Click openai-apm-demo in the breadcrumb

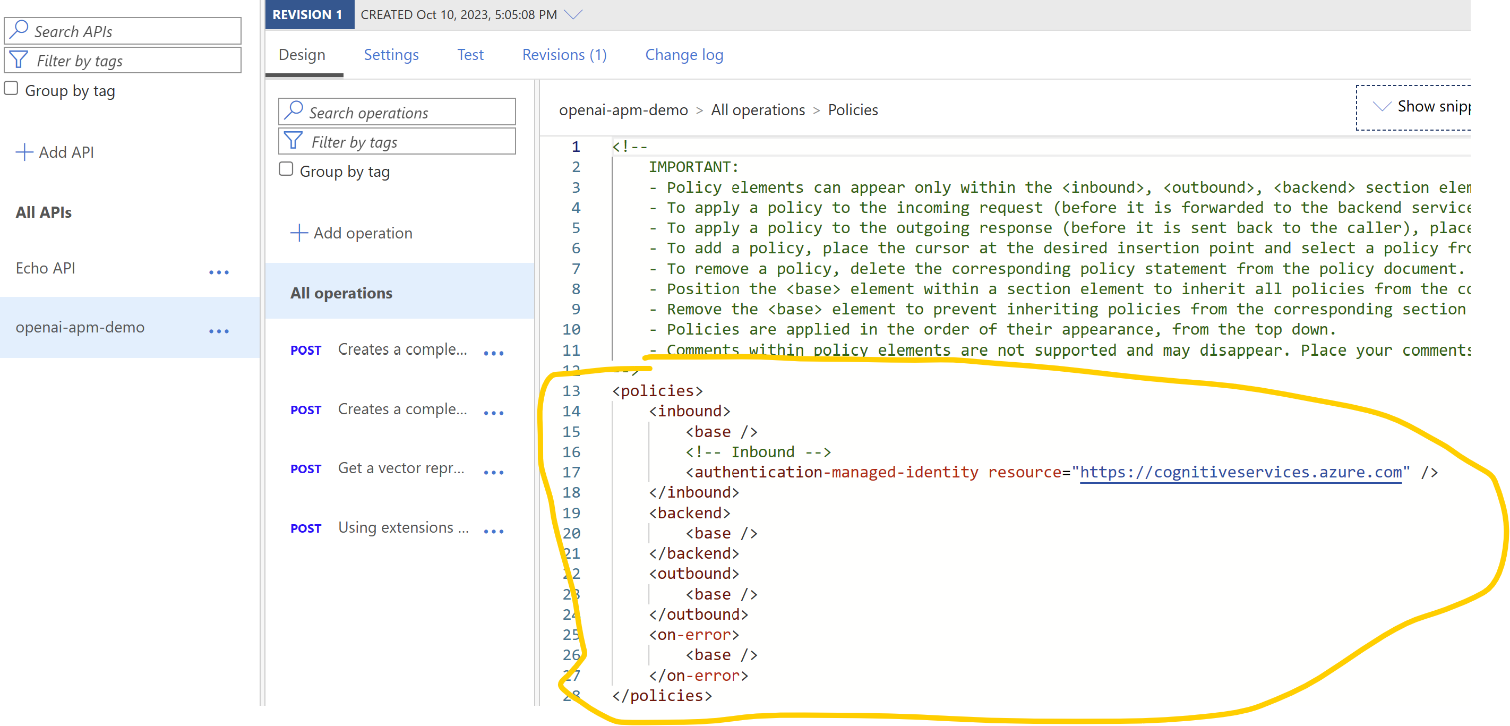pyautogui.click(x=624, y=109)
